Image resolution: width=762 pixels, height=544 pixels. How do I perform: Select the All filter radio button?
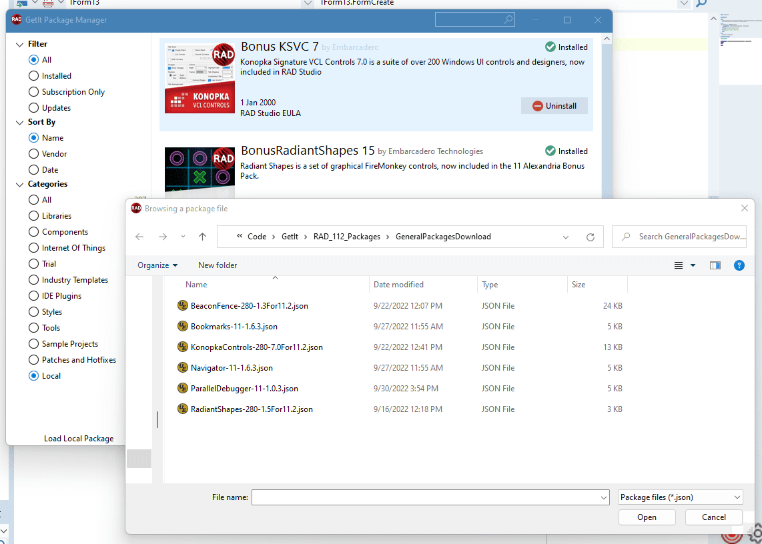(x=33, y=60)
